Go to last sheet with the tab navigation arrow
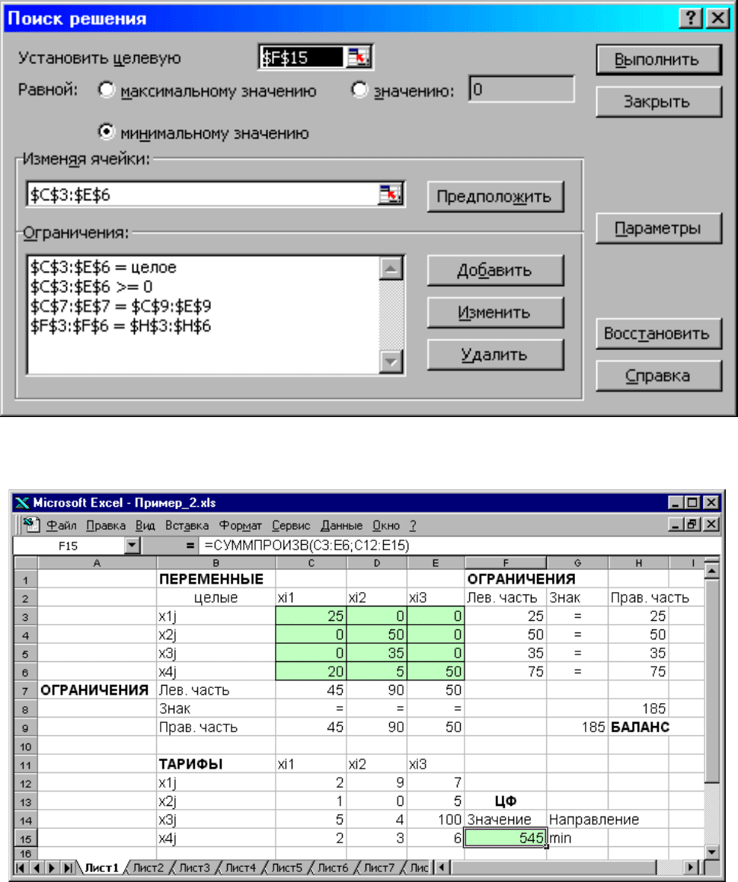 pyautogui.click(x=68, y=868)
